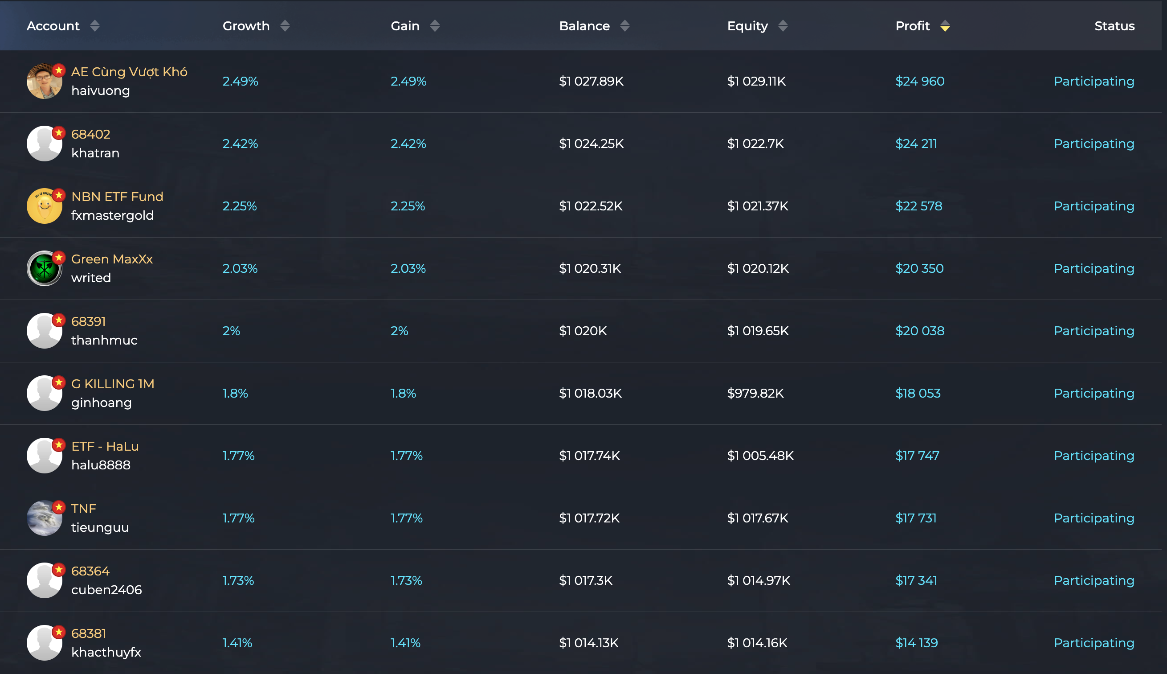Open tieunguu's cloudy avatar
This screenshot has height=674, width=1167.
[45, 518]
